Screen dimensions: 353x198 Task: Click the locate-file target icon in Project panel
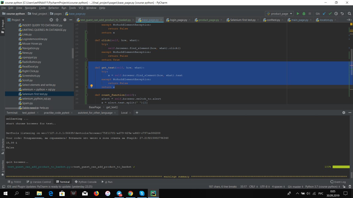[x=51, y=20]
